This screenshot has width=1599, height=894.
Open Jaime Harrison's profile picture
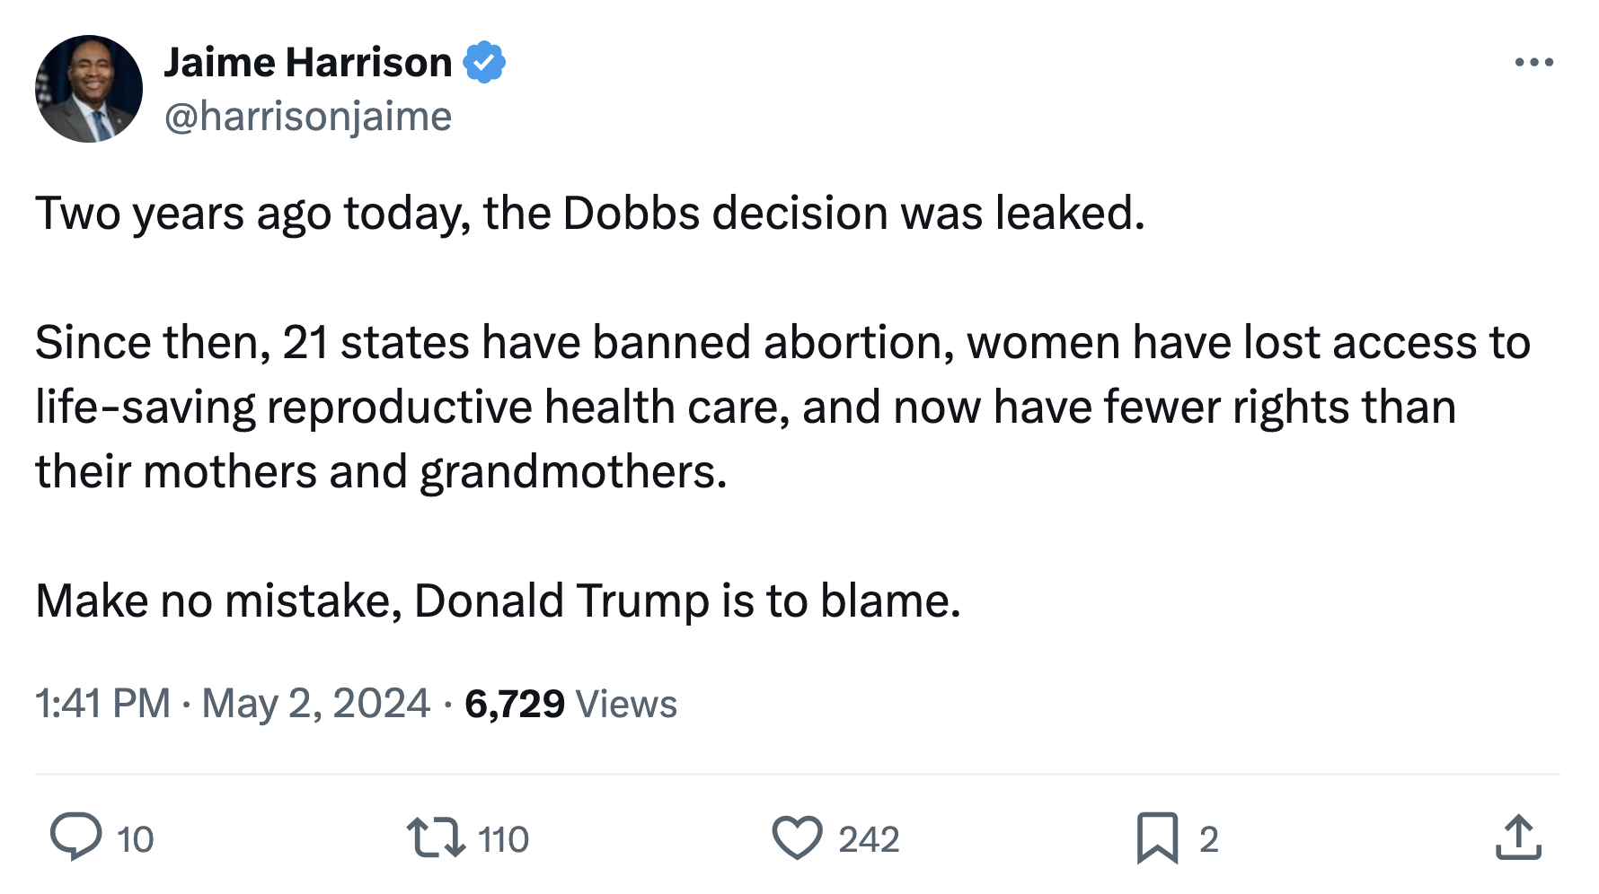pos(89,89)
